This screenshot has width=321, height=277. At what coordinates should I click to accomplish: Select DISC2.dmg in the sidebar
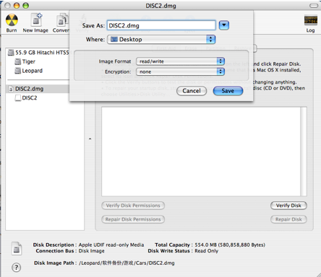(x=38, y=89)
